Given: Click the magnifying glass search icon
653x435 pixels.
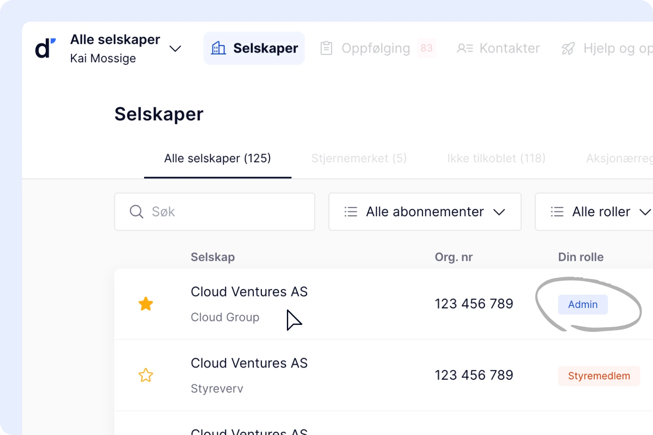Looking at the screenshot, I should coord(136,212).
